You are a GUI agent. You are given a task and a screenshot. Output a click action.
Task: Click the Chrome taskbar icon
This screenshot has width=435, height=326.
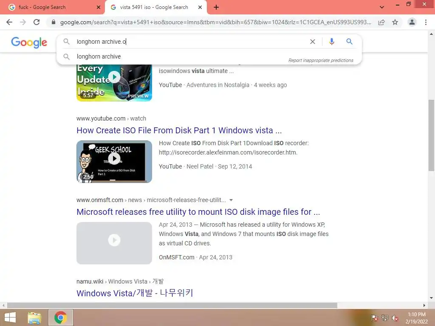click(60, 318)
